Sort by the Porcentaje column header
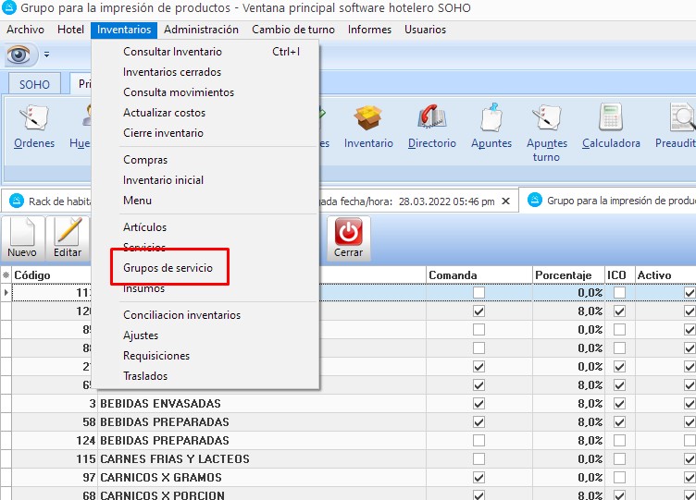696x500 pixels. click(x=563, y=275)
